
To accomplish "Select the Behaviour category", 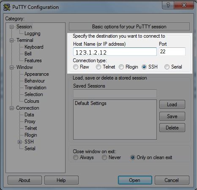I will [x=35, y=81].
